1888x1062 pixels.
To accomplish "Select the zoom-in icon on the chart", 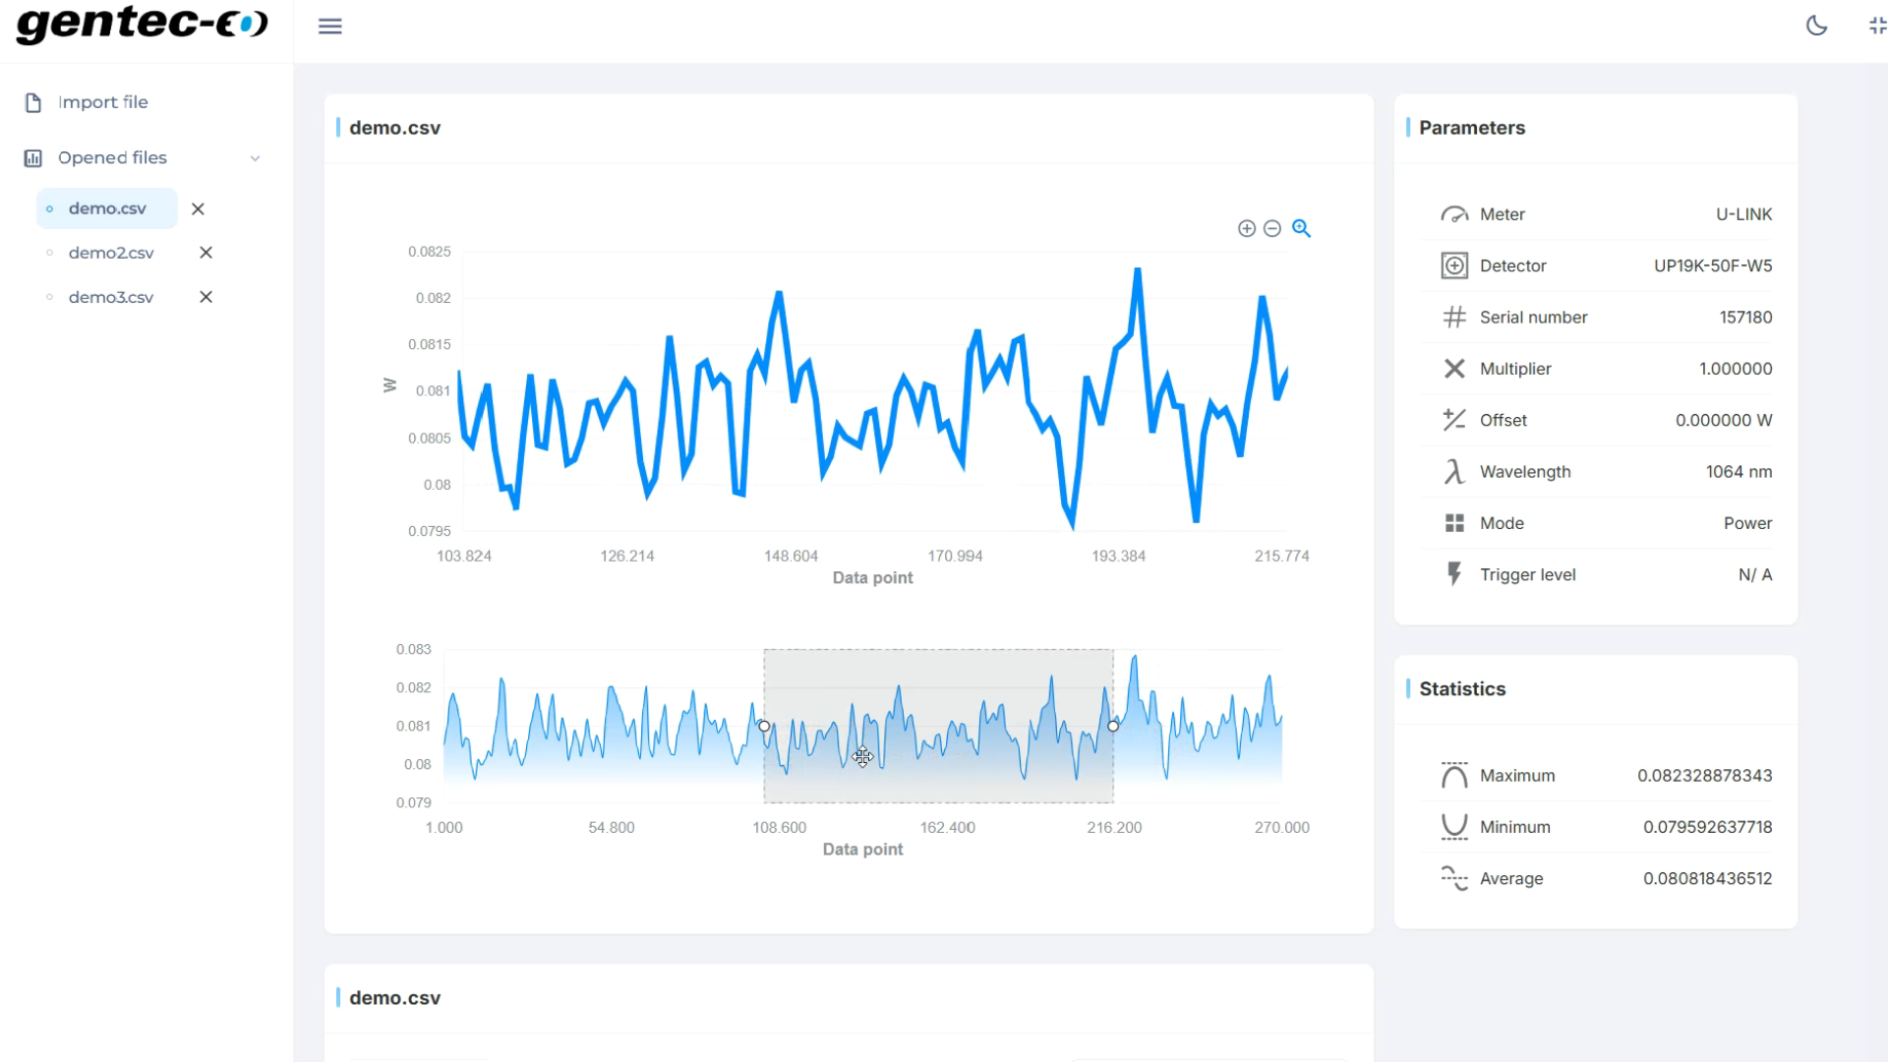I will 1246,227.
